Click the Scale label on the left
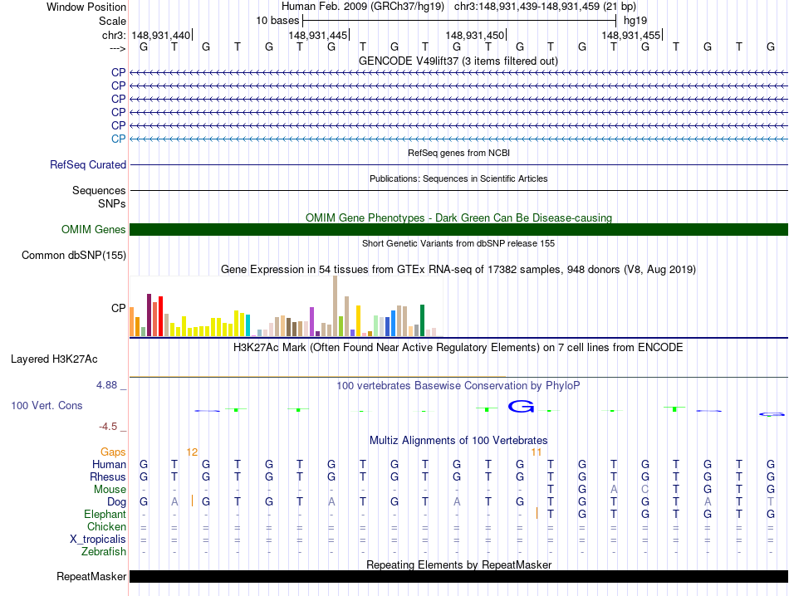 (x=112, y=21)
